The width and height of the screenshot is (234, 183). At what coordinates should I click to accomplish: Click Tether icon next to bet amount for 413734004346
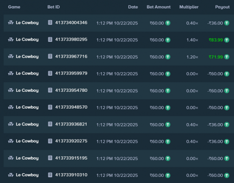[168, 23]
